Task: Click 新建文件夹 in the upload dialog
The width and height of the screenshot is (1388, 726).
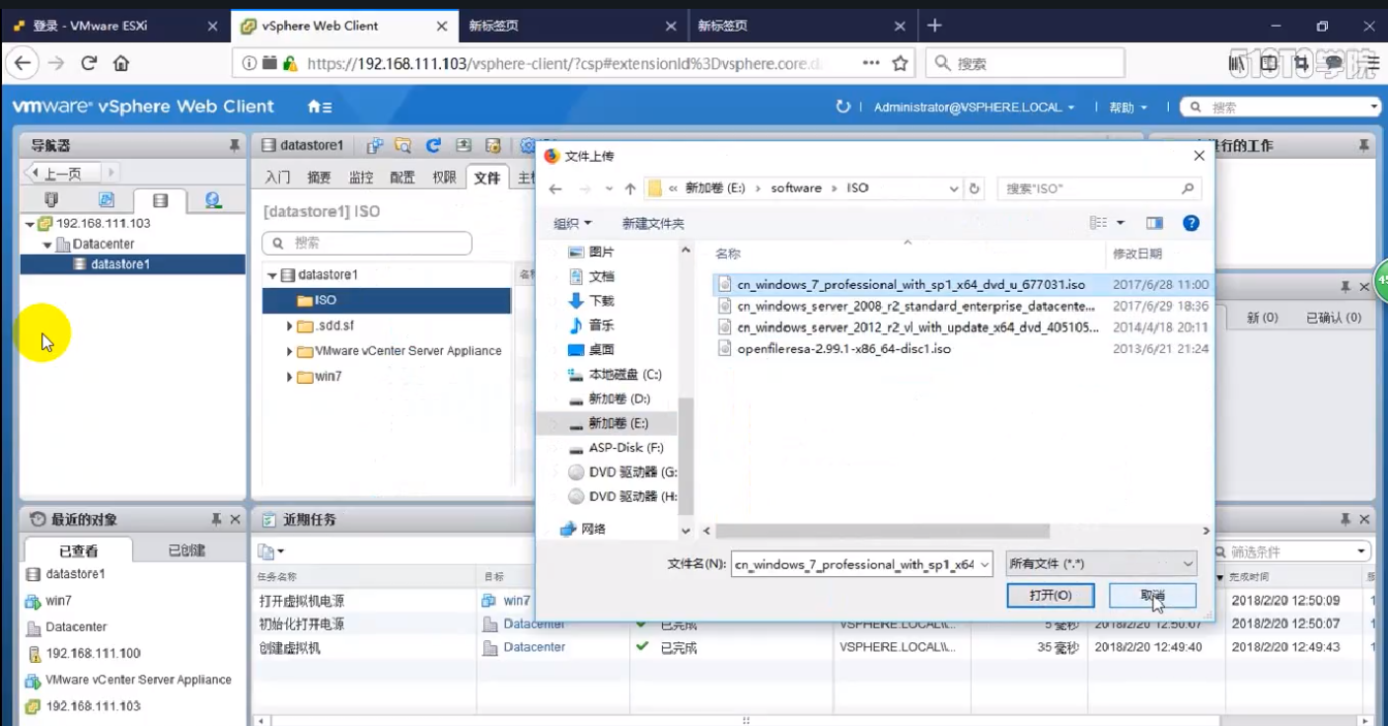Action: (x=652, y=224)
